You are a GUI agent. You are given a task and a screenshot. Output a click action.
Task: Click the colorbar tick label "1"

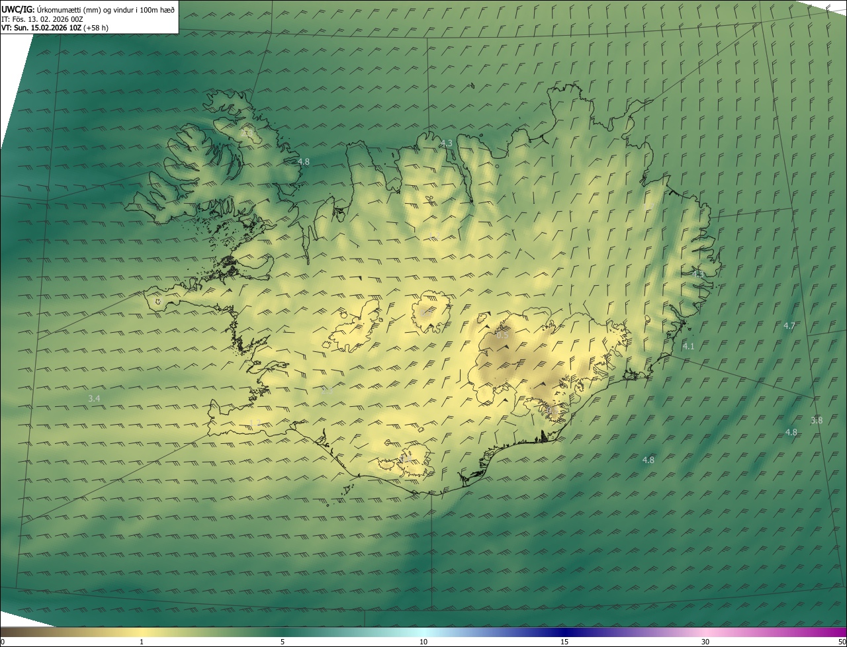pos(142,642)
